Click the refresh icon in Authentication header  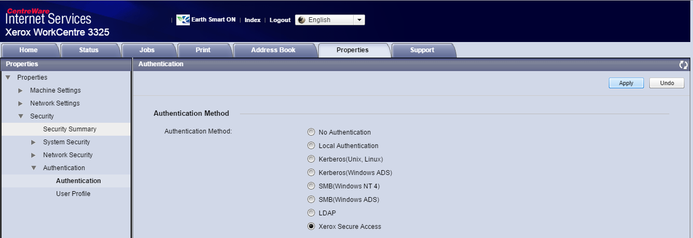click(683, 65)
